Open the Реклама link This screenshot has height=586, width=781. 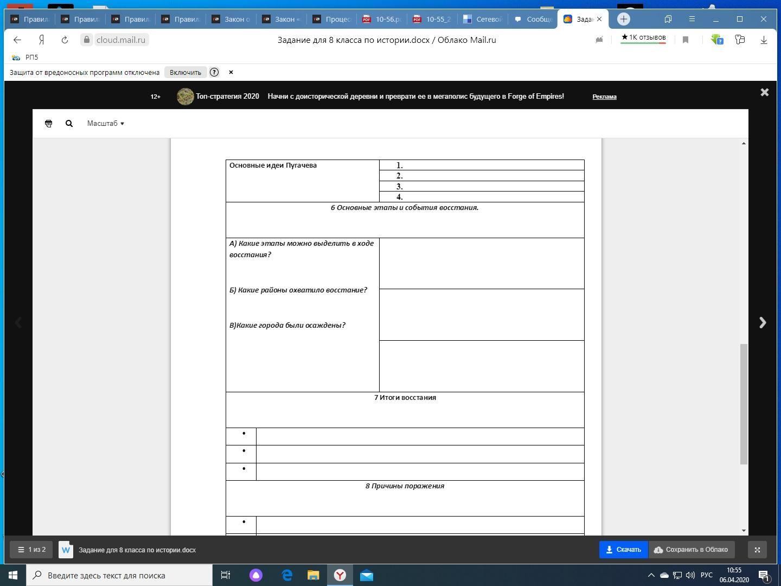pos(604,97)
